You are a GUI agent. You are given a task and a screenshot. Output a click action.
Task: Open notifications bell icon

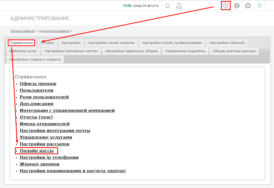(x=167, y=6)
